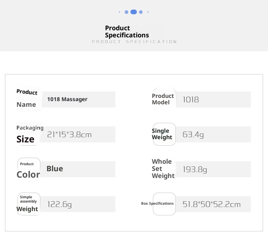Click the Whole Set Weight label
The image size is (268, 241).
click(x=163, y=169)
